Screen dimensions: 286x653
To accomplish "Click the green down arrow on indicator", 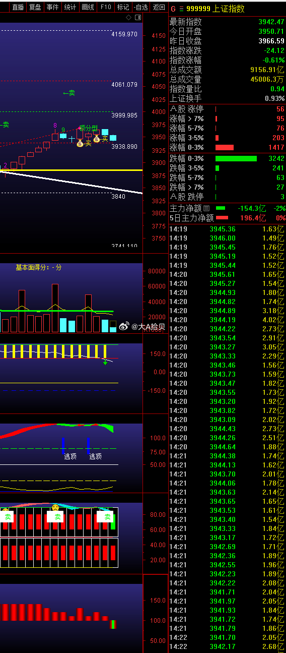I will (105, 362).
